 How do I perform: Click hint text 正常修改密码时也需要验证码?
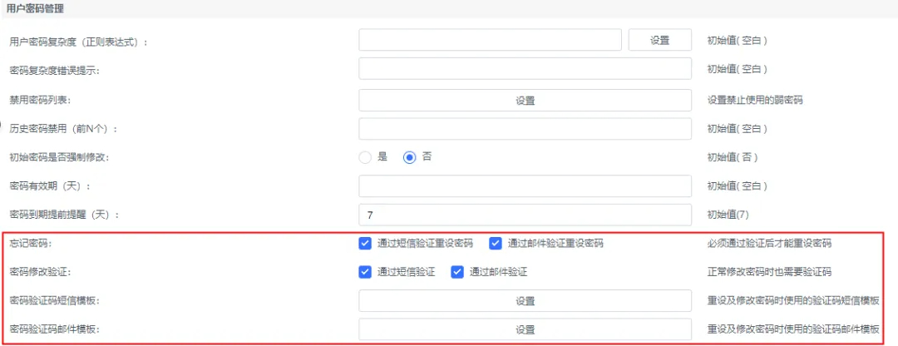tap(769, 272)
